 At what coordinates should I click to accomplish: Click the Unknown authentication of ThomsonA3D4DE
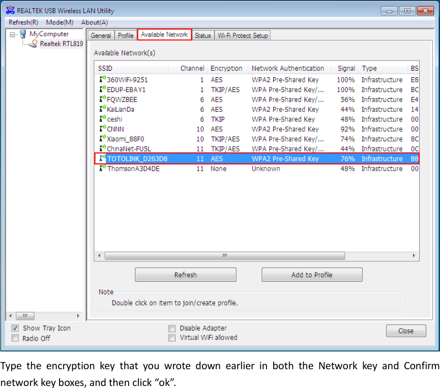(x=266, y=169)
